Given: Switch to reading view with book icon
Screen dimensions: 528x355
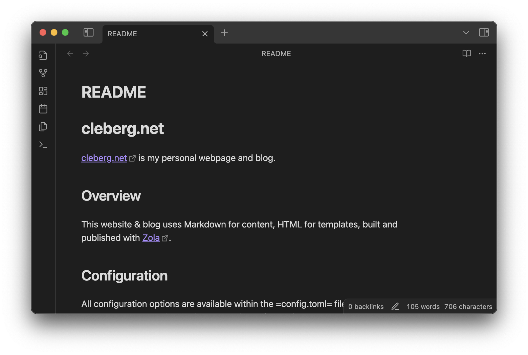Looking at the screenshot, I should pos(467,54).
